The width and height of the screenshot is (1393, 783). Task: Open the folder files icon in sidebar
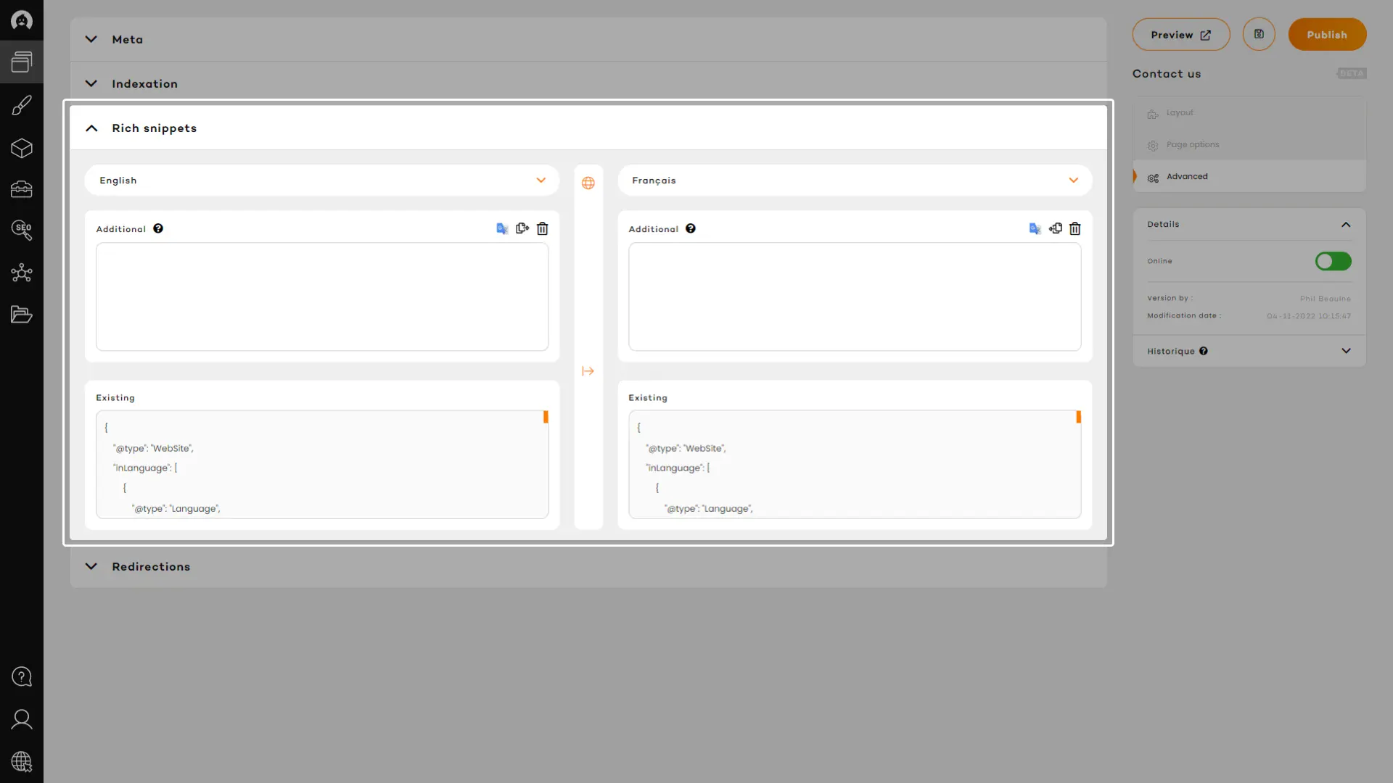pyautogui.click(x=22, y=315)
